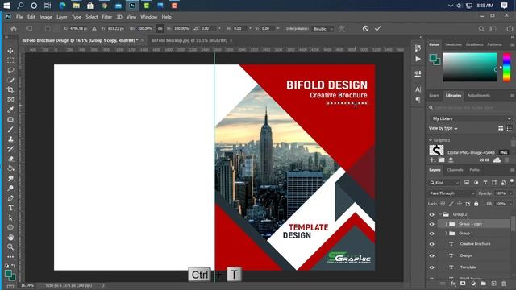516x290 pixels.
Task: Cancel the transform with the circle-slash icon
Action: pyautogui.click(x=365, y=29)
